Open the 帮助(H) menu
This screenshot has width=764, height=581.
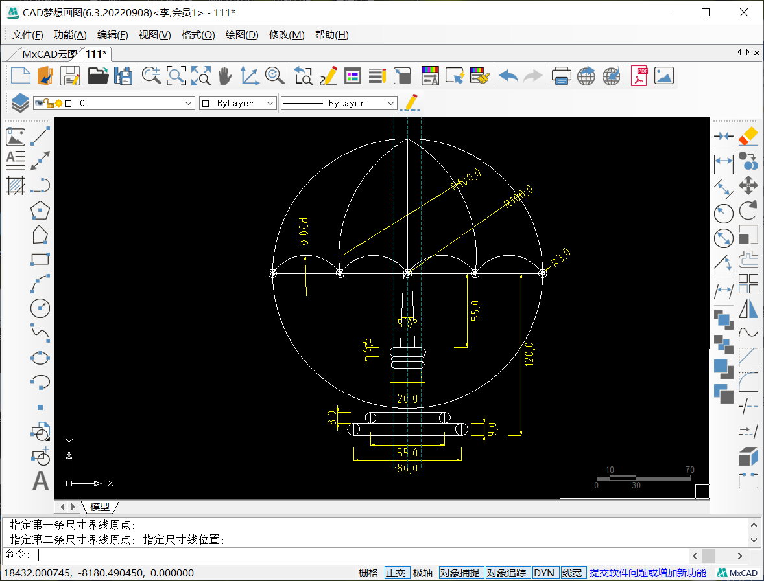tap(332, 34)
